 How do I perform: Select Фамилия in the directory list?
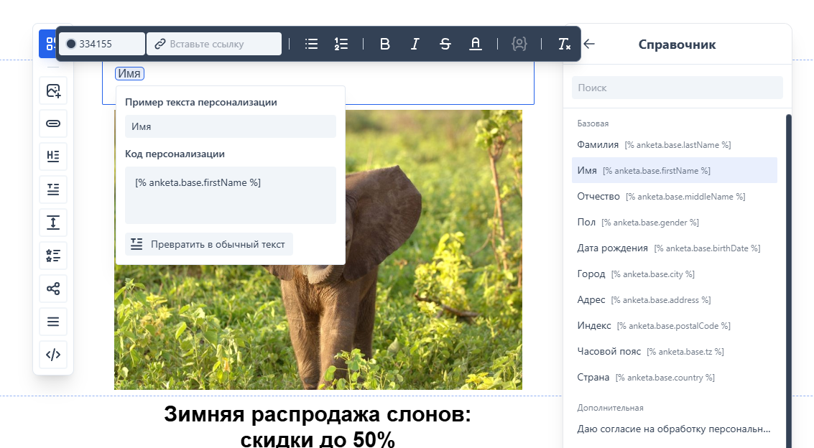click(x=675, y=145)
